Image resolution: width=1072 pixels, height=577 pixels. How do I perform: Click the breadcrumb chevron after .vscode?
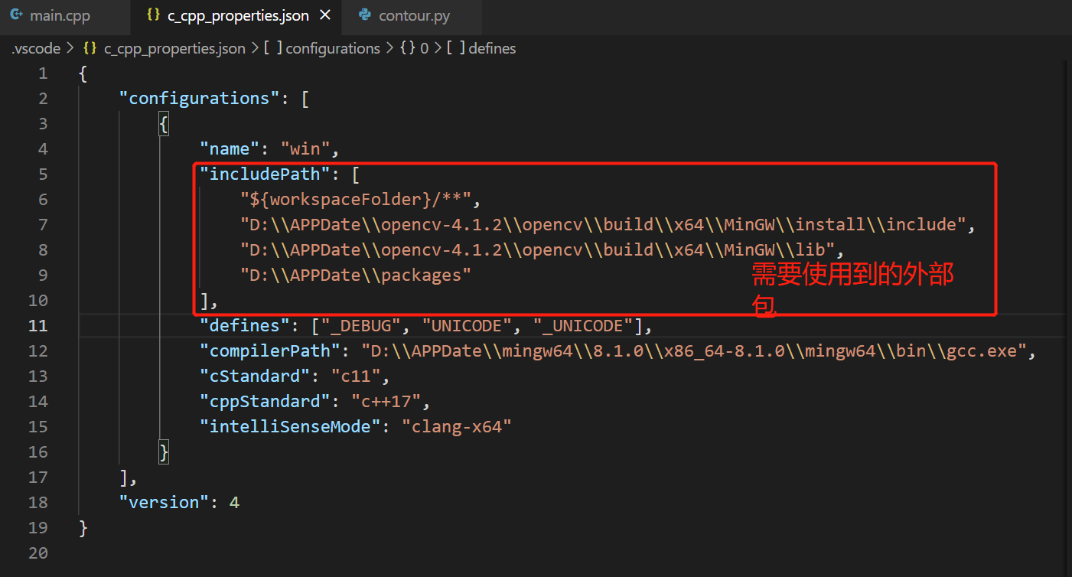[69, 48]
